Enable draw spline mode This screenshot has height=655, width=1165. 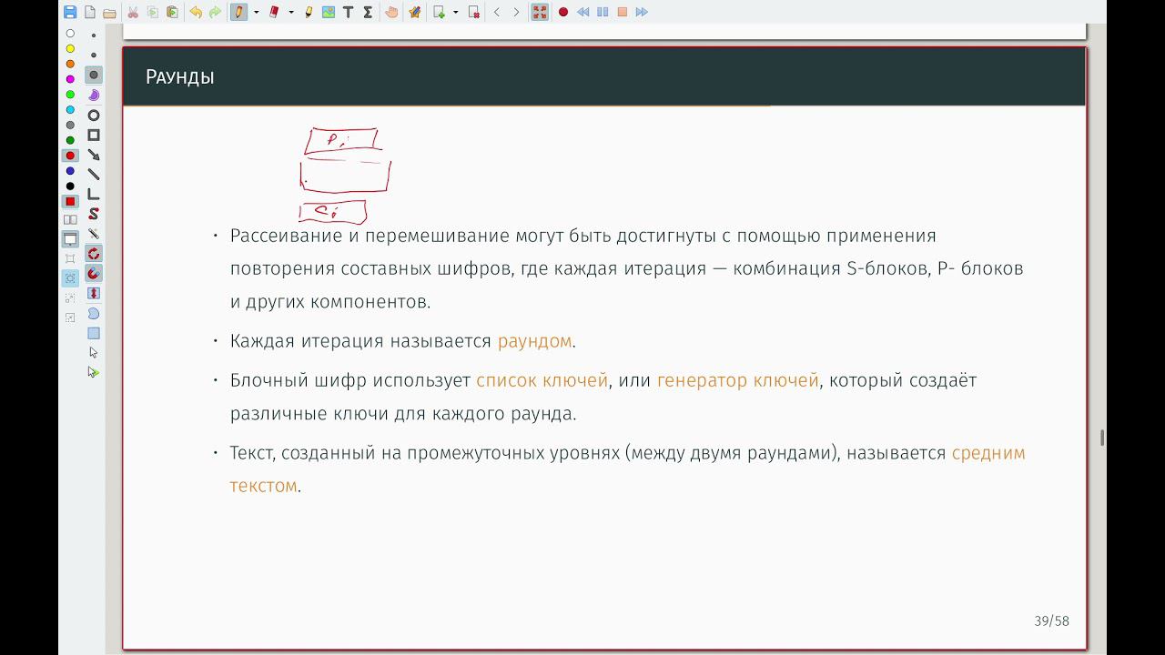point(94,214)
